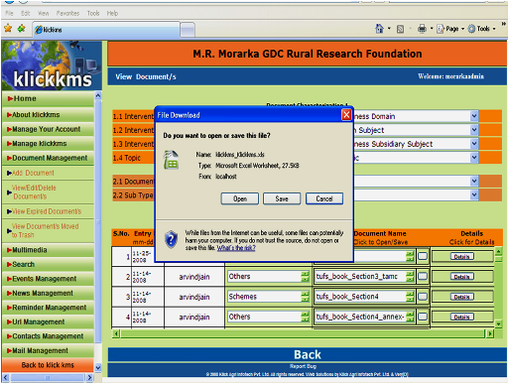Toggle checkbox for tufs_book_Section4_annex row
This screenshot has width=508, height=383.
click(423, 317)
